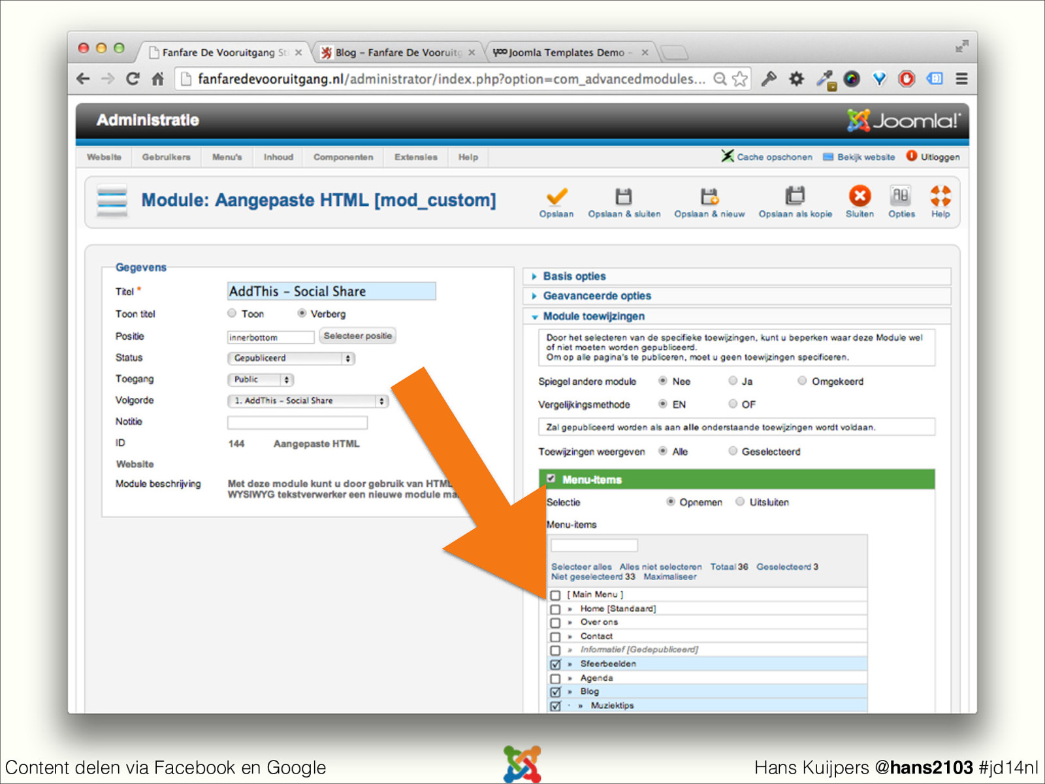Choose the OF comparison method
Image resolution: width=1045 pixels, height=784 pixels.
tap(733, 404)
